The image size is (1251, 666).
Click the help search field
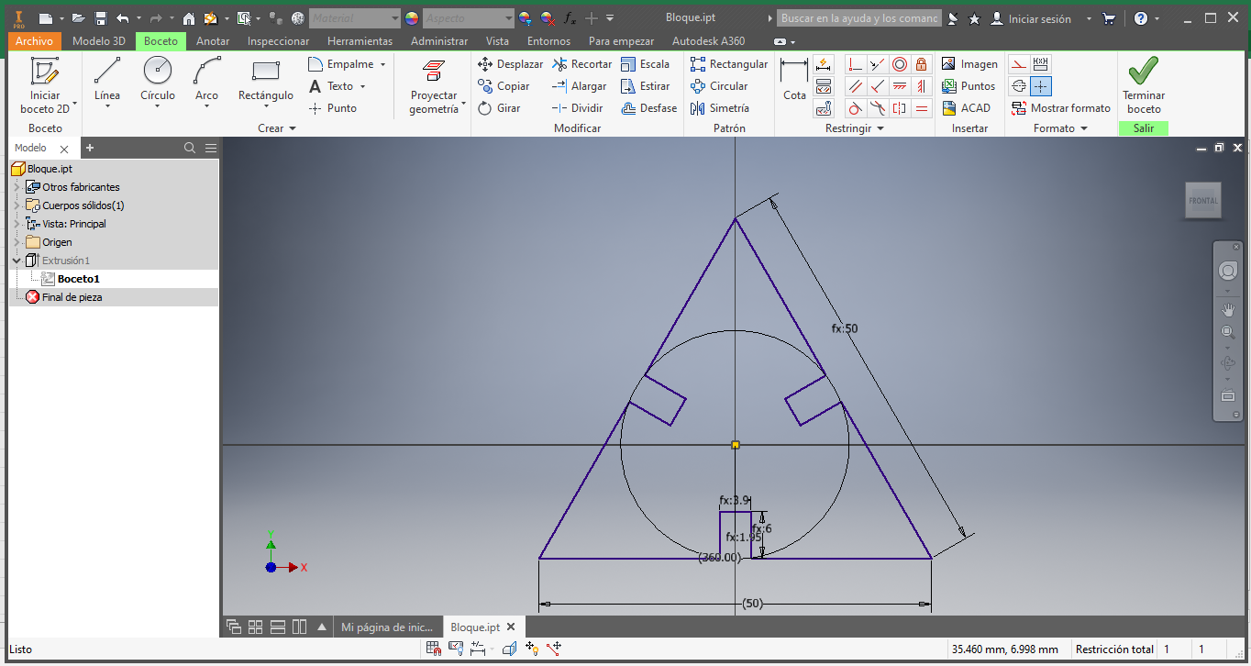coord(858,18)
